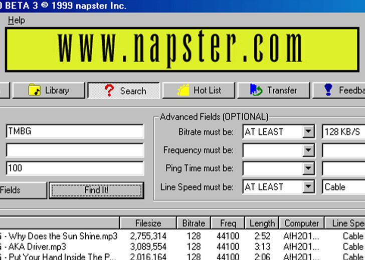365x260 pixels.
Task: Open the Help menu
Action: pyautogui.click(x=16, y=20)
